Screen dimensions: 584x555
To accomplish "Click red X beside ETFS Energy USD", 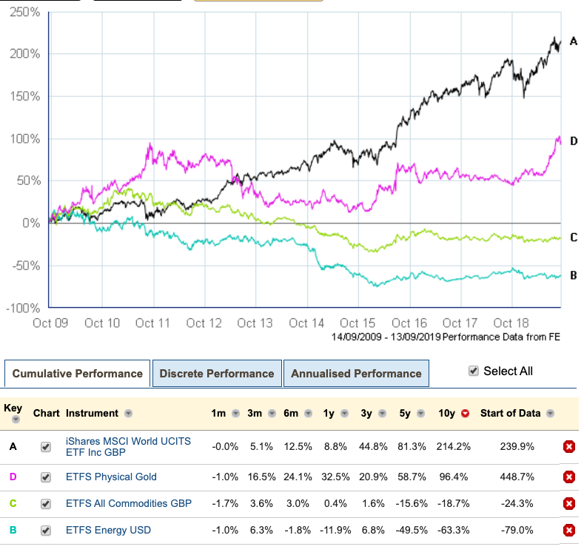I will pyautogui.click(x=568, y=531).
